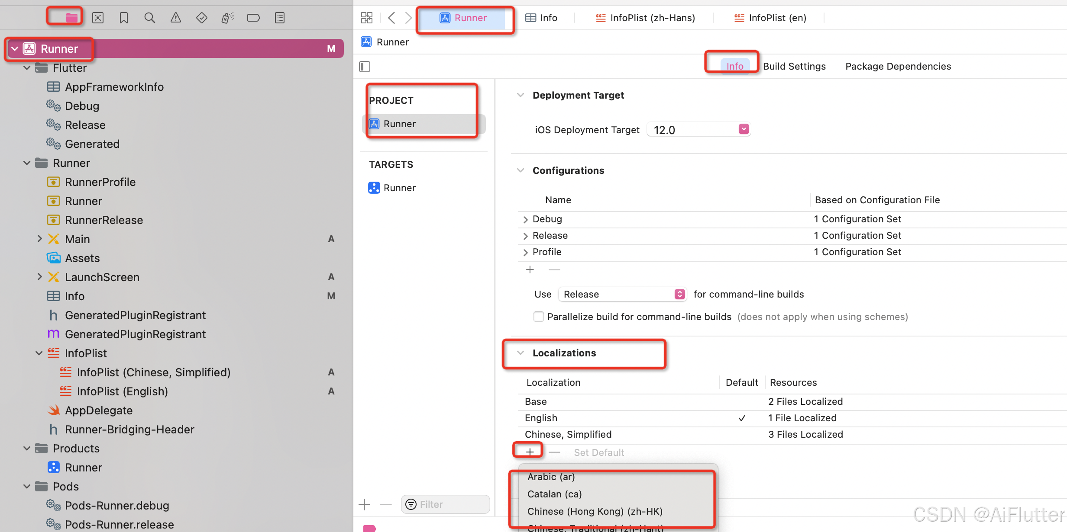
Task: Go forward with the right chevron
Action: (x=408, y=18)
